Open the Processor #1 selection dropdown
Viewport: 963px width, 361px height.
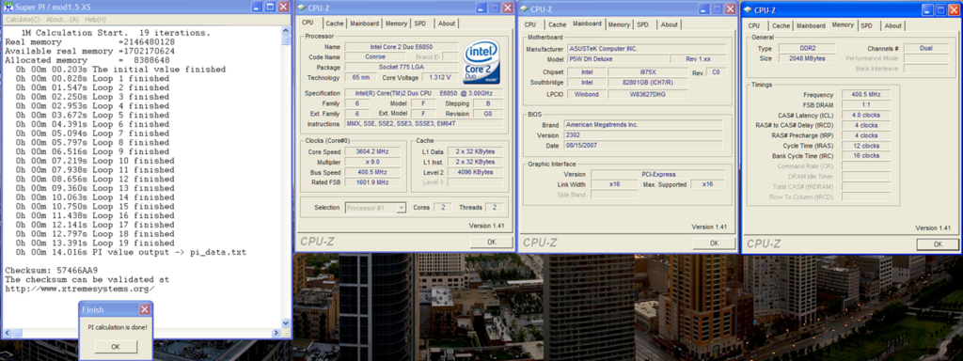click(401, 208)
